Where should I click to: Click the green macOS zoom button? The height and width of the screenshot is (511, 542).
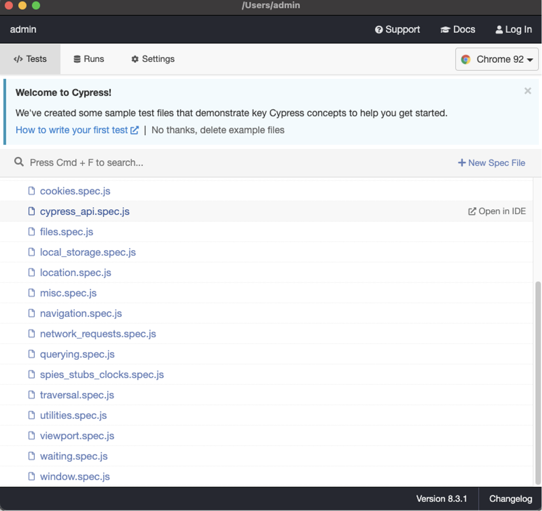click(x=36, y=5)
